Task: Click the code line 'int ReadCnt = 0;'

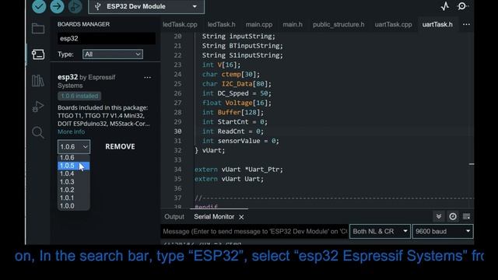Action: [233, 131]
